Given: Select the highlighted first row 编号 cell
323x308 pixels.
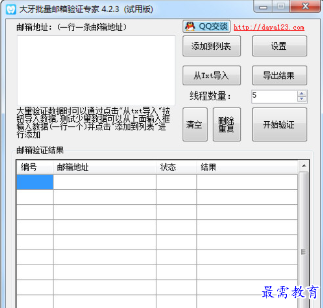Looking at the screenshot, I should (35, 182).
